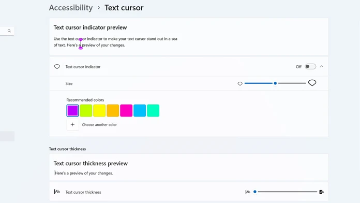Turn on the Text cursor indicator toggle
This screenshot has height=203, width=360.
pos(310,67)
